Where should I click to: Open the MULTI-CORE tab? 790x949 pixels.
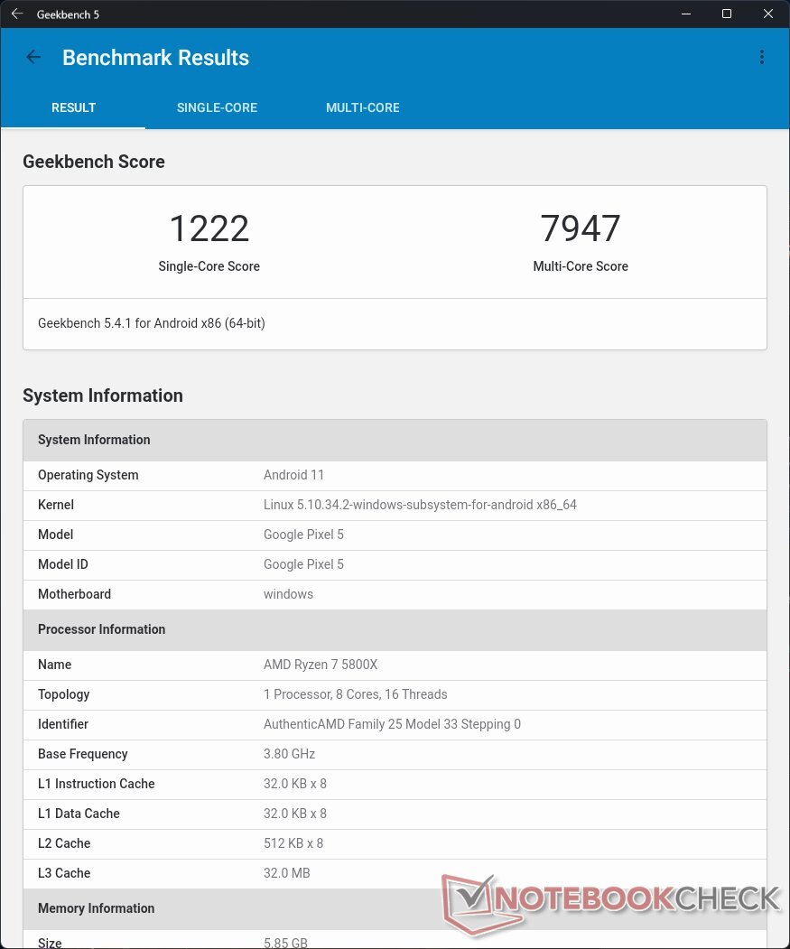pyautogui.click(x=363, y=107)
